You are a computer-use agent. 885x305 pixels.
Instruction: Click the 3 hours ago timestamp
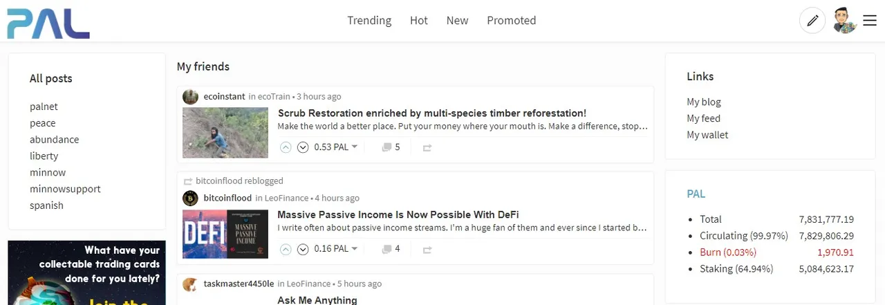(x=319, y=97)
